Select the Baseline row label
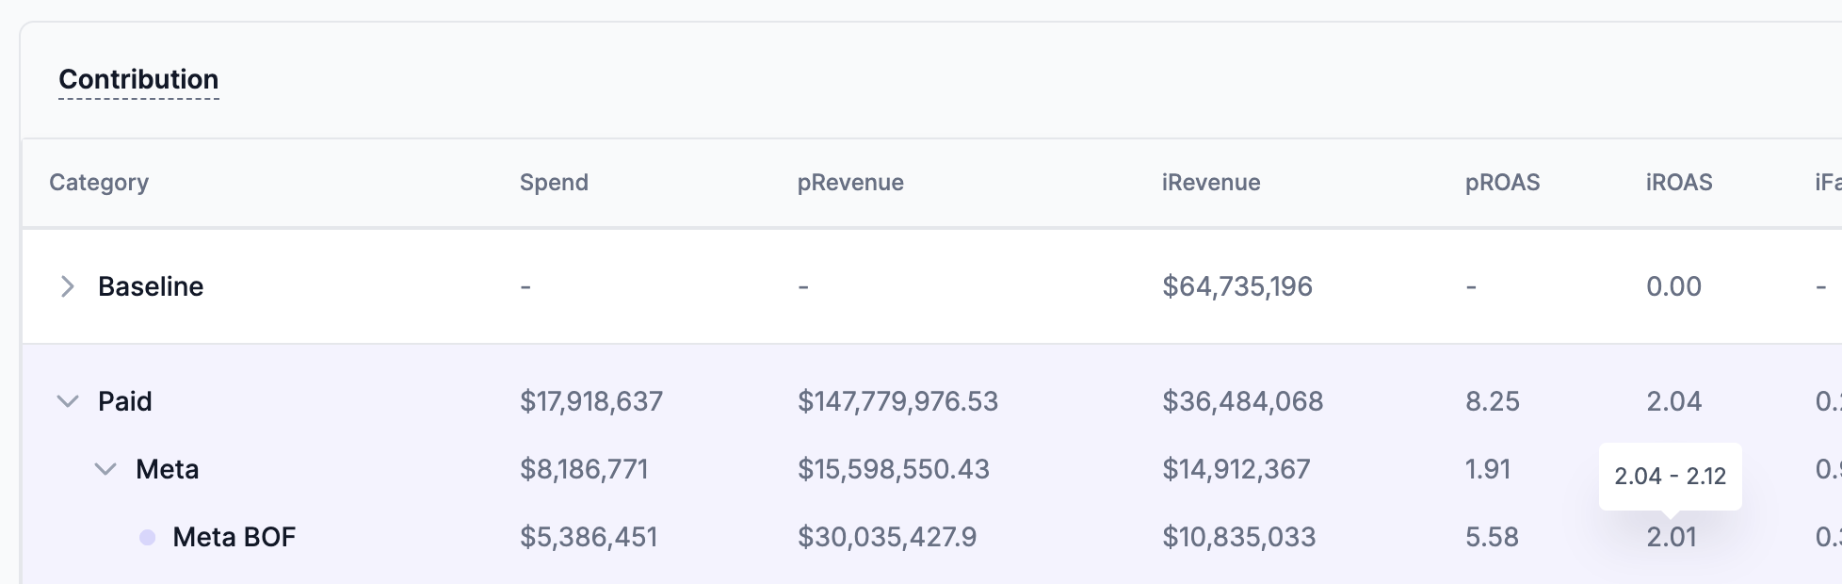The height and width of the screenshot is (584, 1842). coord(151,286)
